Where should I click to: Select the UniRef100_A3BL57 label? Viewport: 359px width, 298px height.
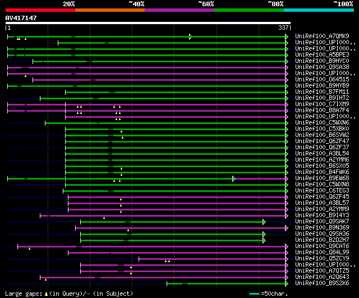(x=322, y=203)
